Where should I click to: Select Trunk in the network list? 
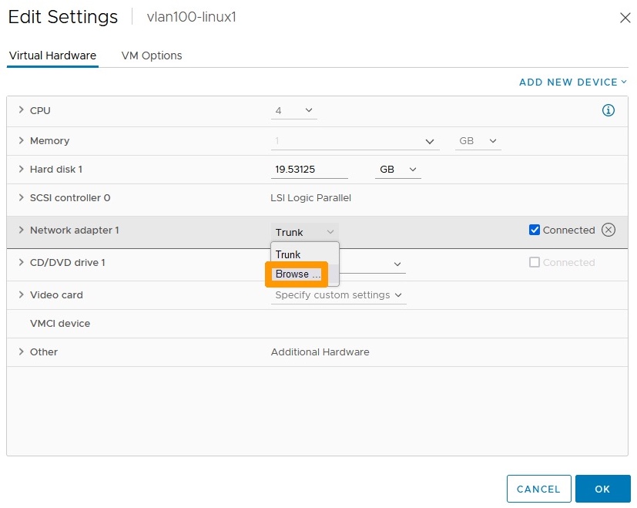point(305,254)
